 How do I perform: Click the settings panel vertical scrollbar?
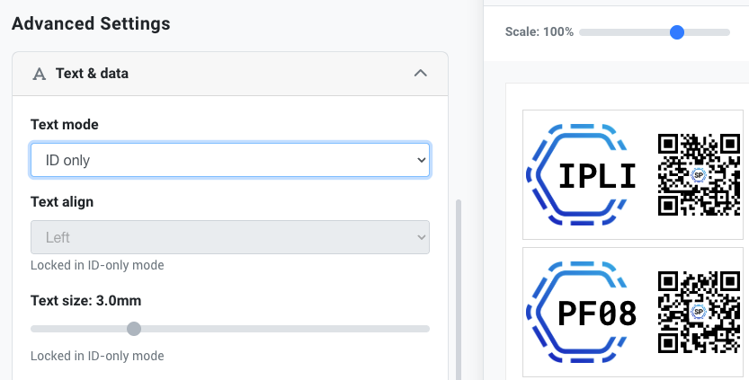click(459, 290)
